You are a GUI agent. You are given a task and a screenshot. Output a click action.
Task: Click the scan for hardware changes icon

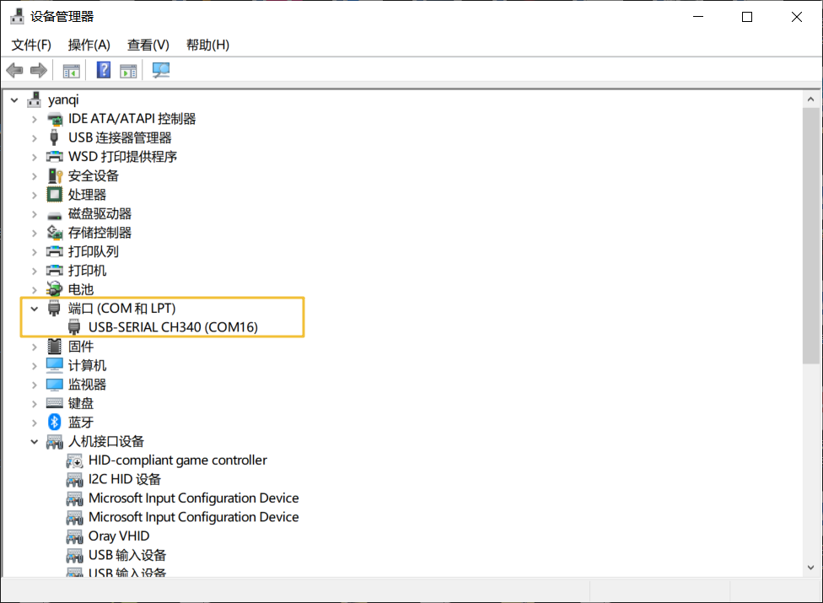pos(160,70)
